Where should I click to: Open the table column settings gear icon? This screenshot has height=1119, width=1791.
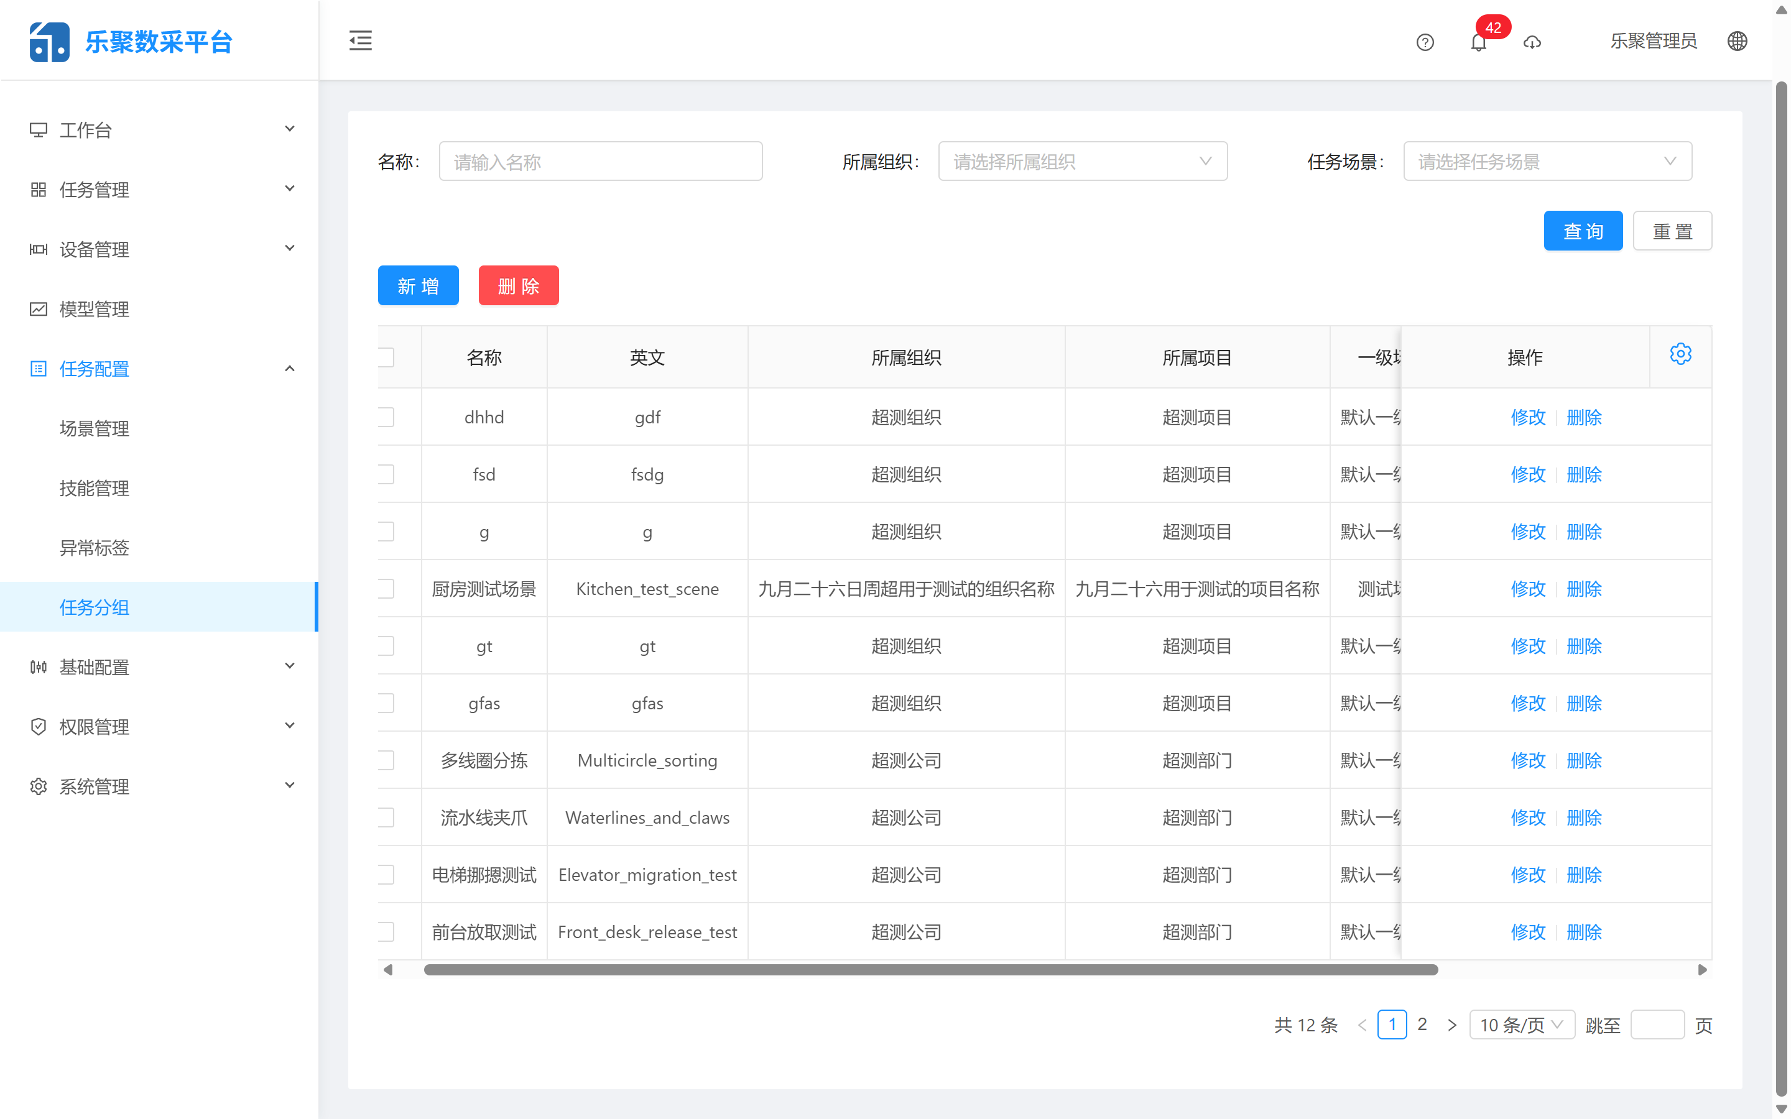(x=1682, y=354)
